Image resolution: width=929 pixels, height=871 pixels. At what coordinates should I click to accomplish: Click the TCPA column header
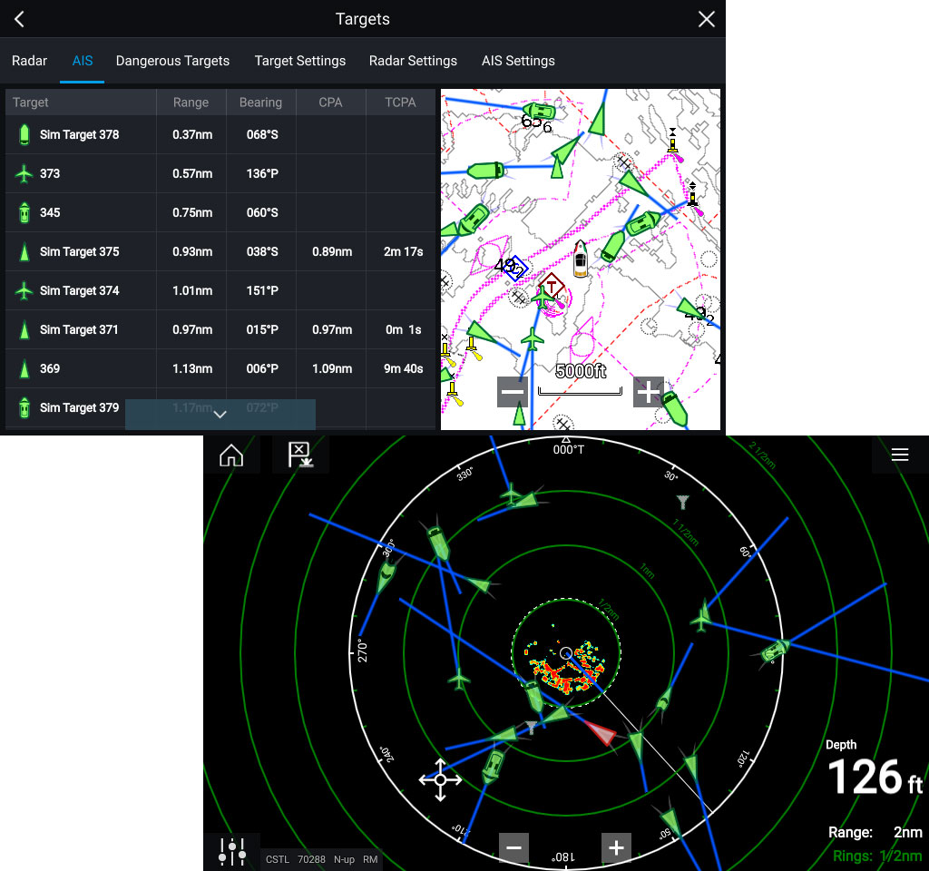click(400, 102)
